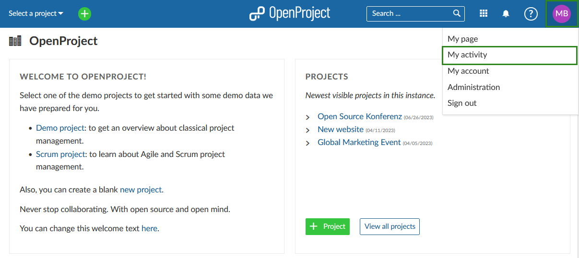Open the modules grid menu icon
Viewport: 579px width, 258px height.
point(484,13)
